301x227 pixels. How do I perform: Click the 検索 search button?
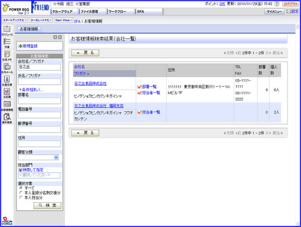pyautogui.click(x=47, y=206)
